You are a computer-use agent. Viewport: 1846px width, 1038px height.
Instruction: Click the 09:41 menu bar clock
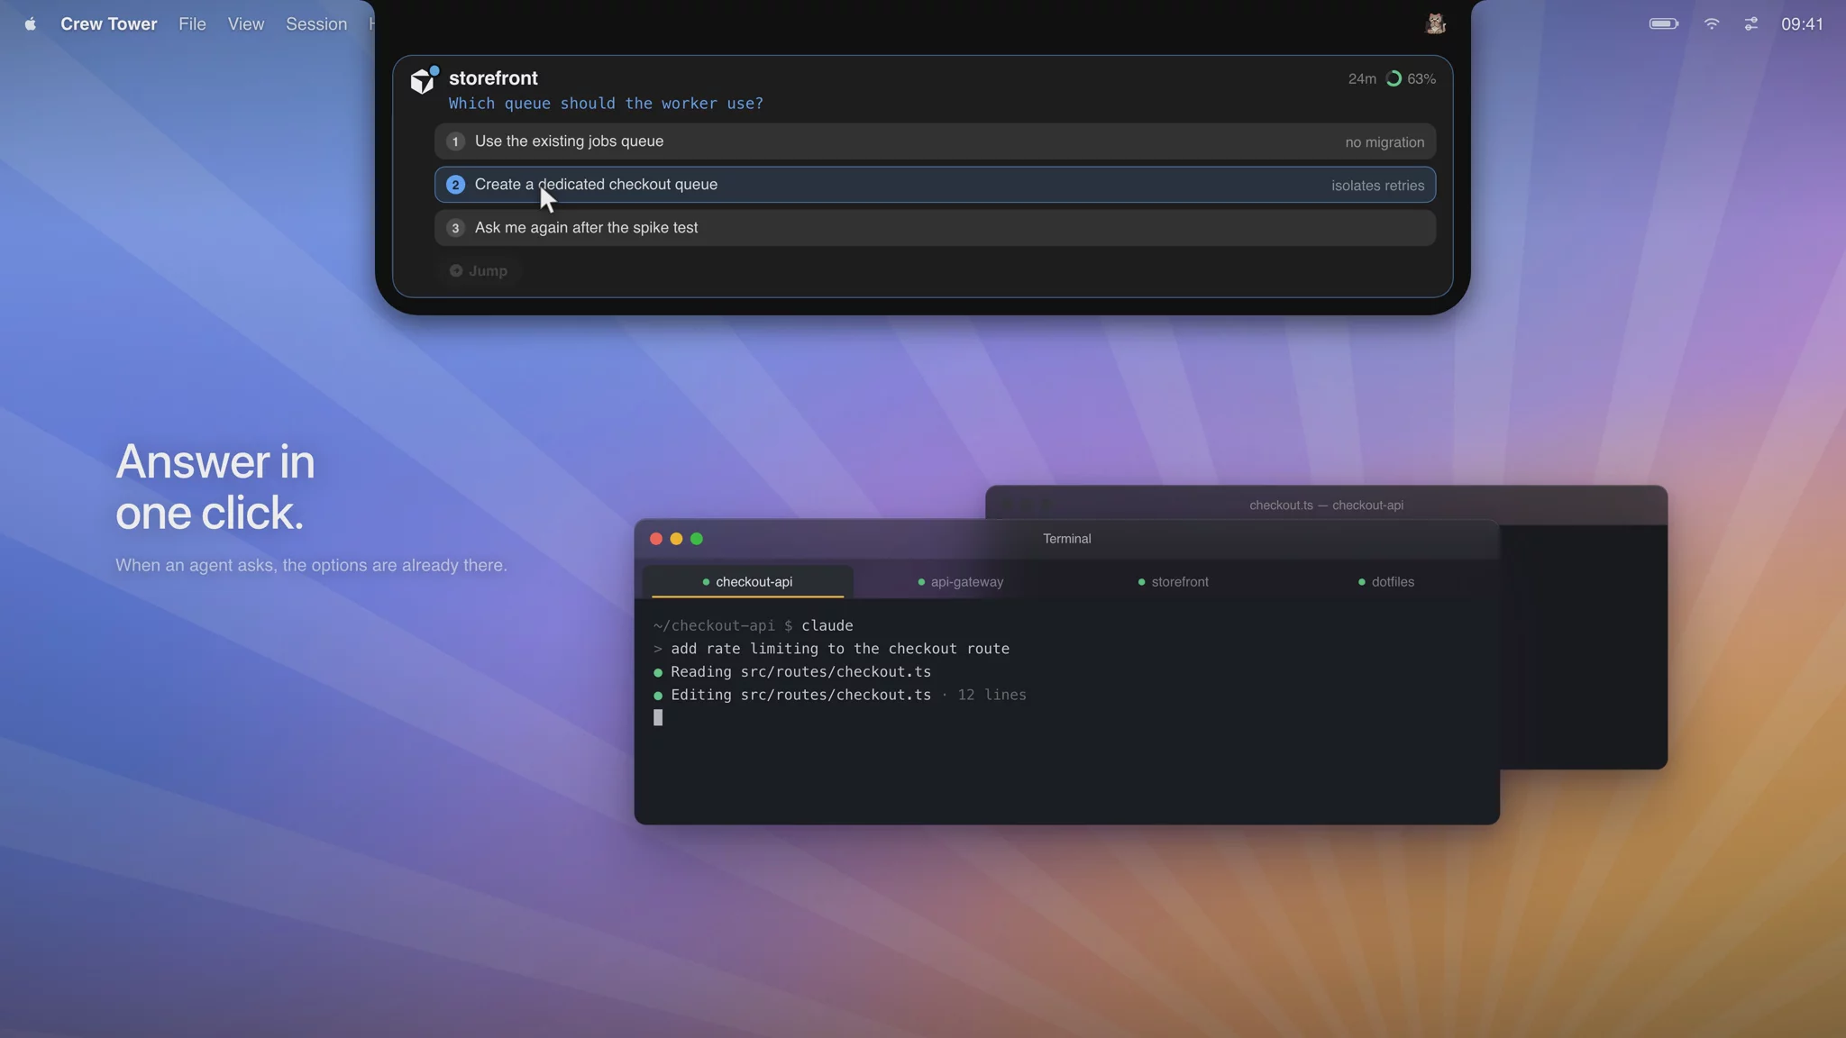pyautogui.click(x=1802, y=24)
